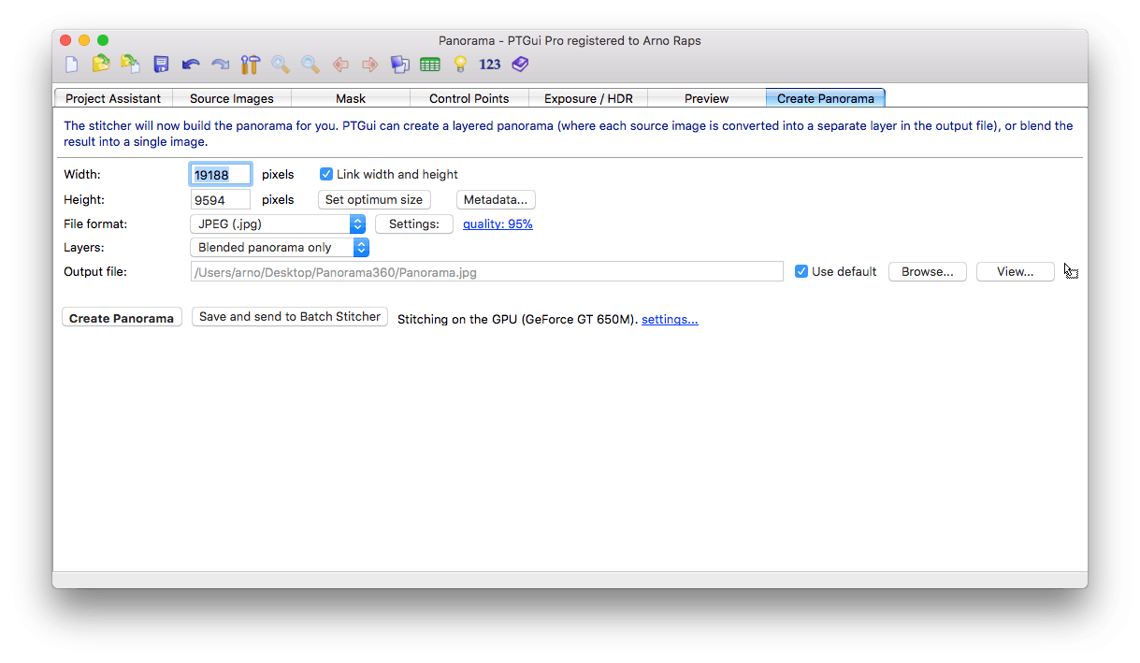Click the View... button

point(1016,271)
